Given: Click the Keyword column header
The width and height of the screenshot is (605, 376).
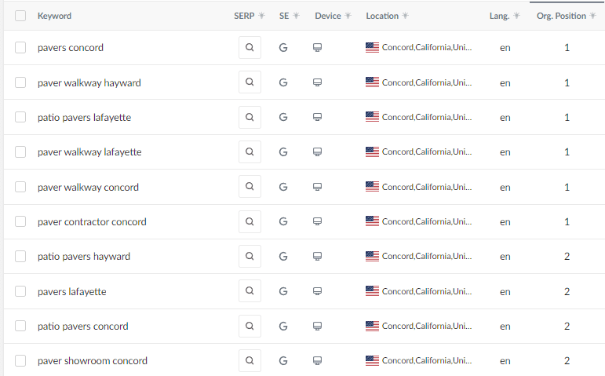Looking at the screenshot, I should [54, 16].
